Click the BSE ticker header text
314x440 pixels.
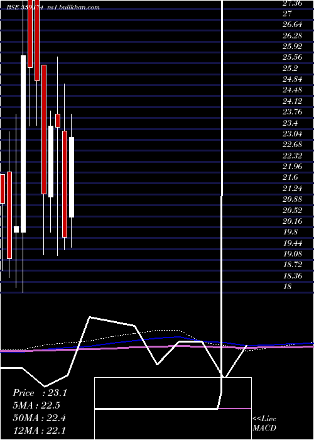coord(25,8)
